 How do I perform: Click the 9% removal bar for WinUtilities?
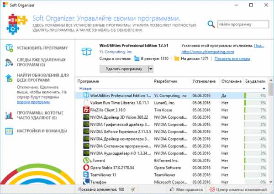pyautogui.click(x=255, y=95)
